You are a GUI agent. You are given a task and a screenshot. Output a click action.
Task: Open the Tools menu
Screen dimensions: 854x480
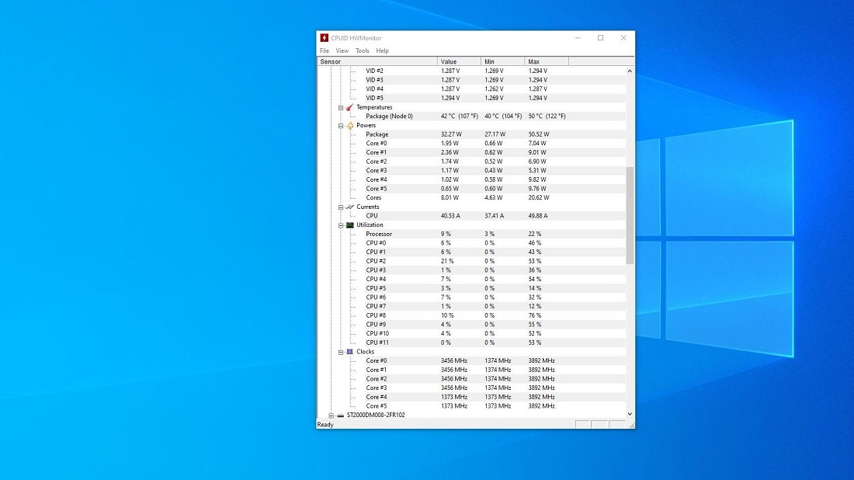[x=363, y=50]
